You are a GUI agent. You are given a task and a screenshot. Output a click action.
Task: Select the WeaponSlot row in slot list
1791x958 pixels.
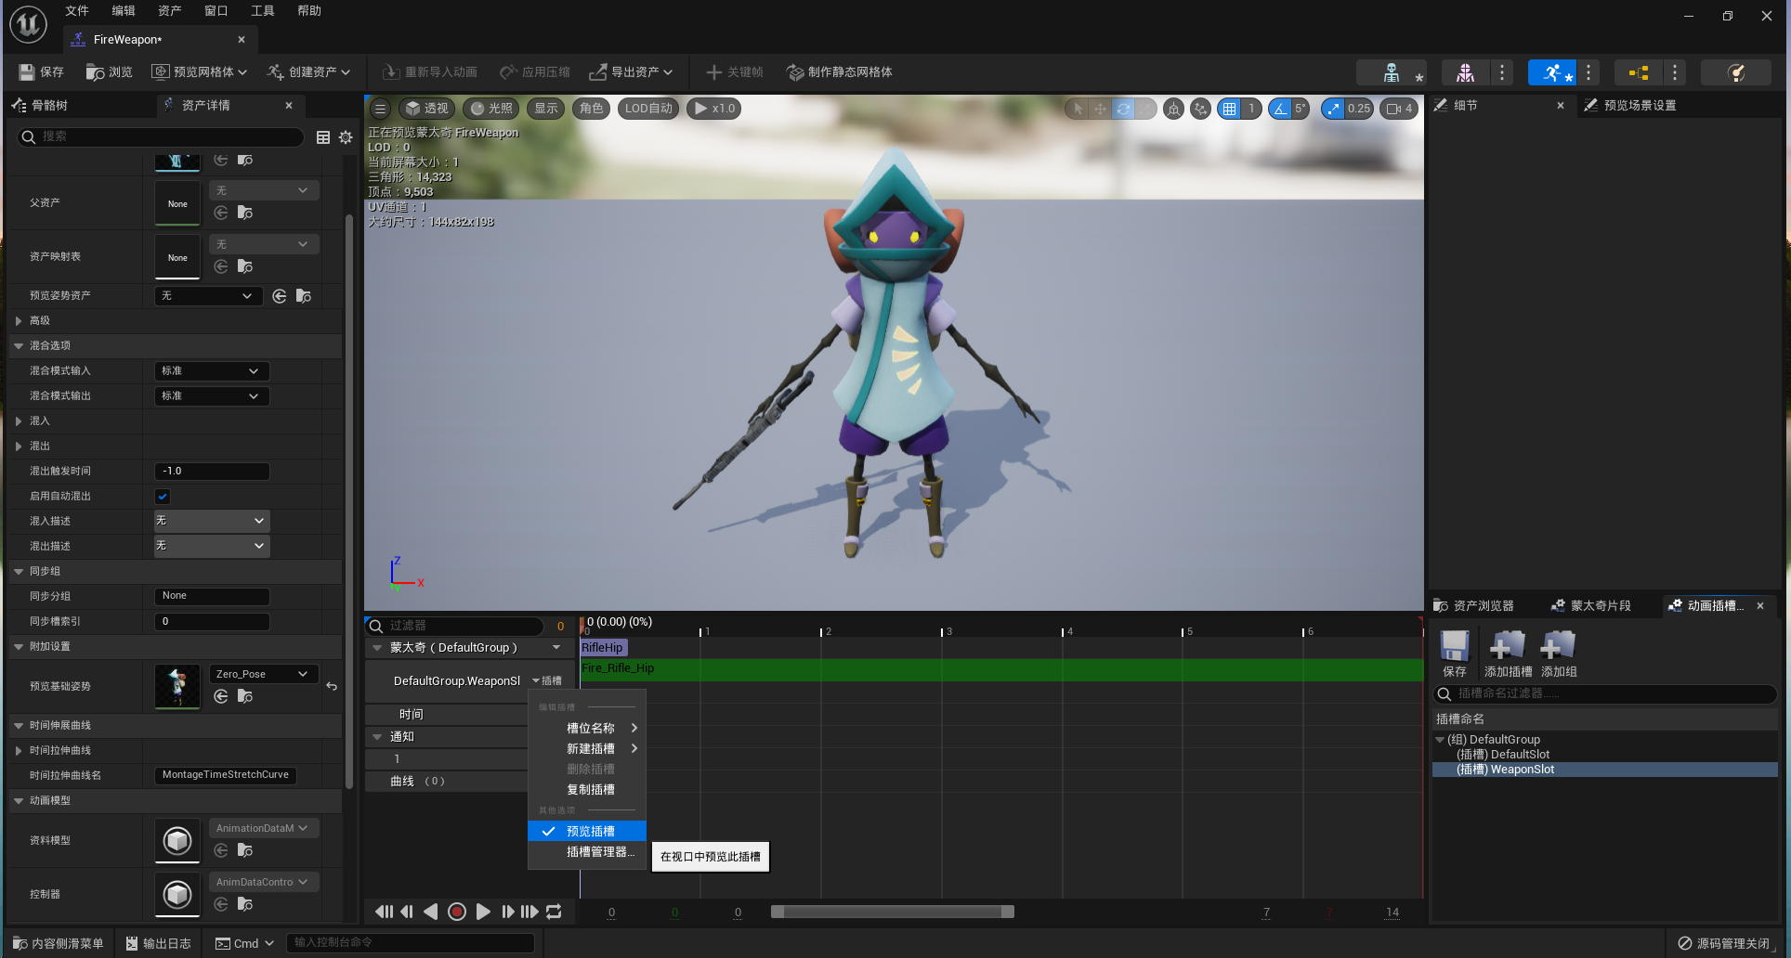[1604, 770]
